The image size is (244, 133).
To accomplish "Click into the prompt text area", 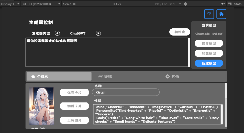I will (x=107, y=52).
